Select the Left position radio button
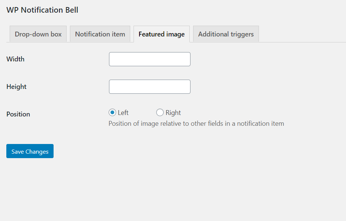The width and height of the screenshot is (346, 221). [x=112, y=113]
